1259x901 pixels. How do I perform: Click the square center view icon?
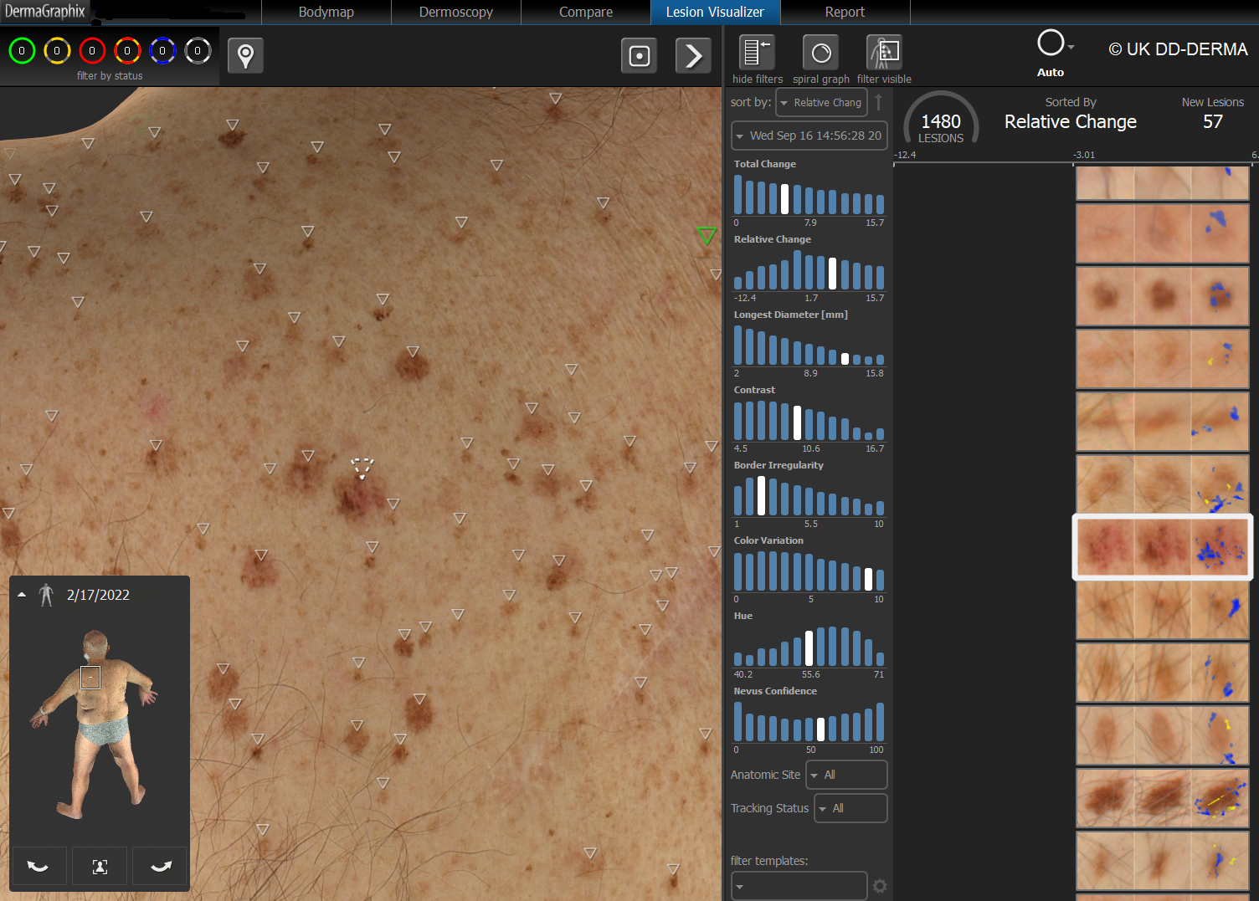point(640,56)
